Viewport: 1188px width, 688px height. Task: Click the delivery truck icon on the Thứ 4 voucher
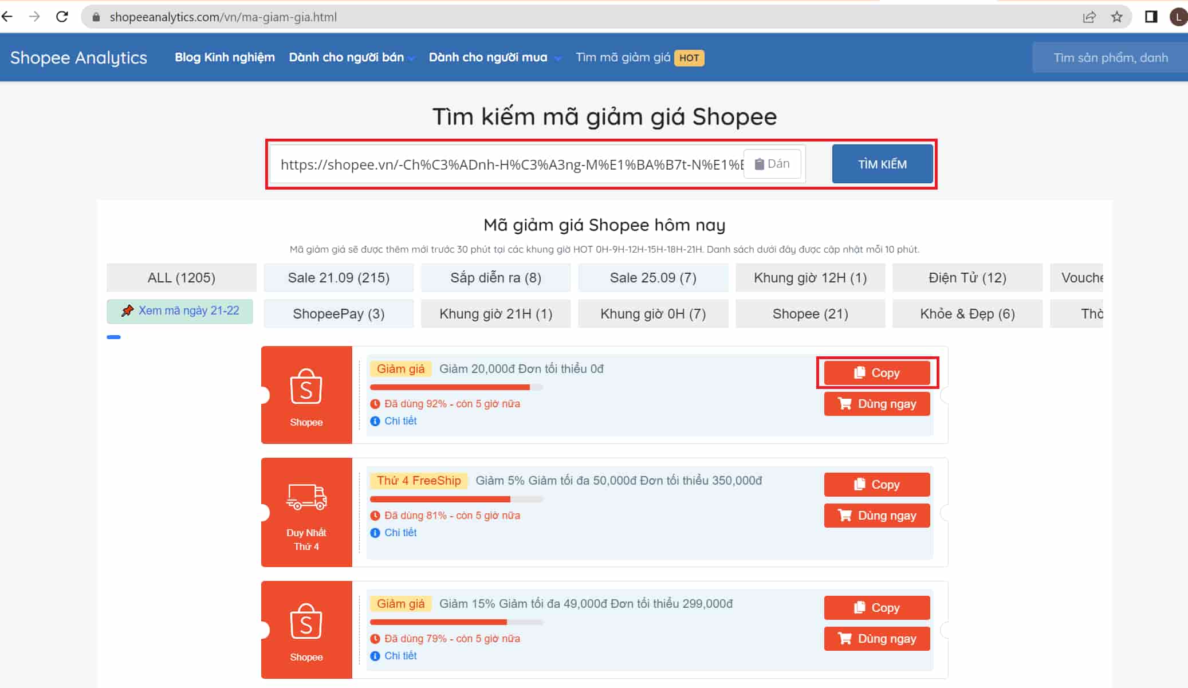(306, 497)
